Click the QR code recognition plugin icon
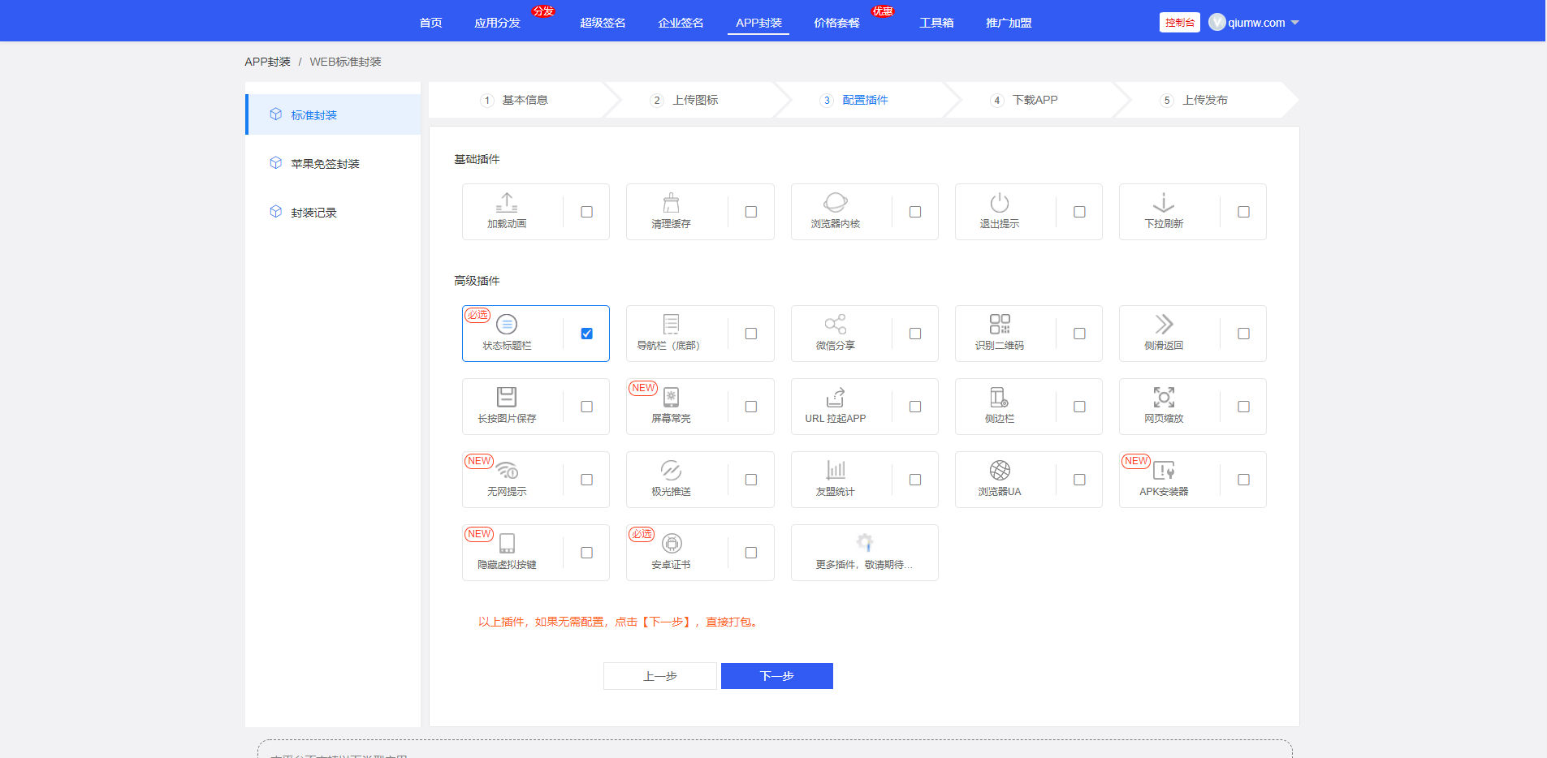Image resolution: width=1547 pixels, height=758 pixels. point(999,324)
